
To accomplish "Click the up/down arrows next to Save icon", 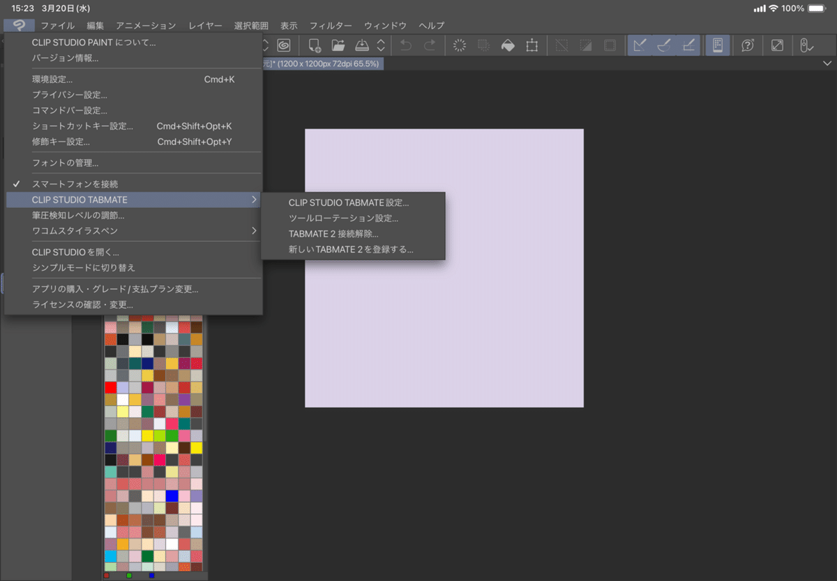I will click(380, 45).
